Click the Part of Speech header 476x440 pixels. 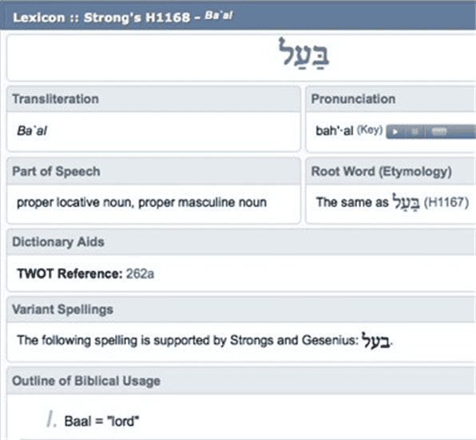tap(153, 171)
